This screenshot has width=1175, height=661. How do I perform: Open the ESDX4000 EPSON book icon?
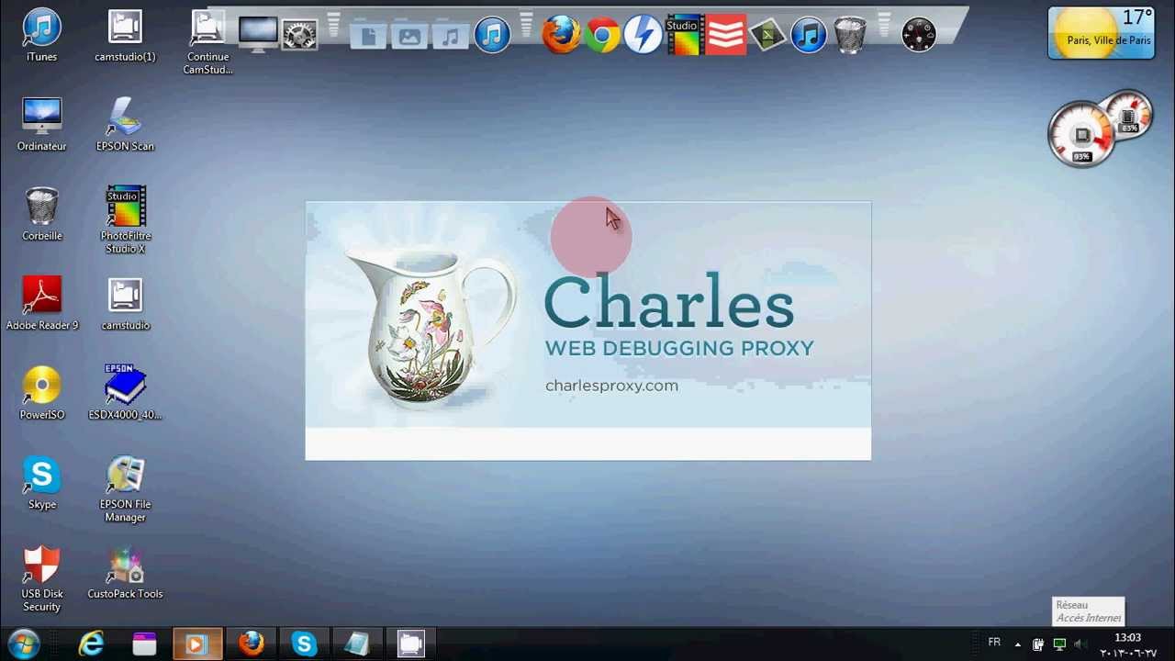125,393
